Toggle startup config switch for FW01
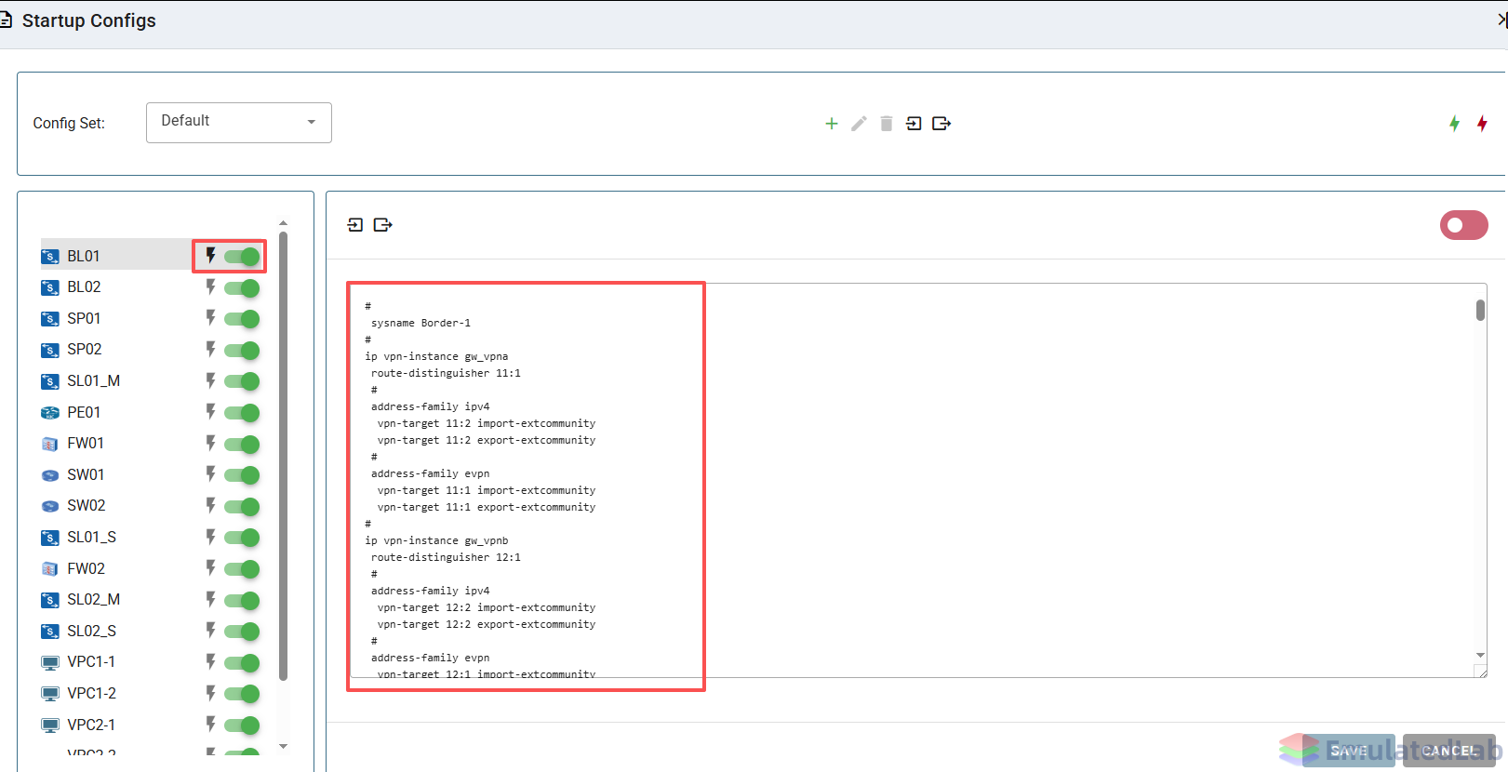1508x772 pixels. point(242,445)
